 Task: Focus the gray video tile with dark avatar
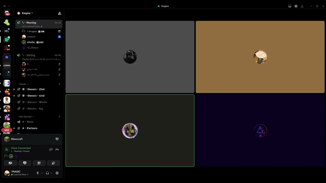[x=130, y=57]
